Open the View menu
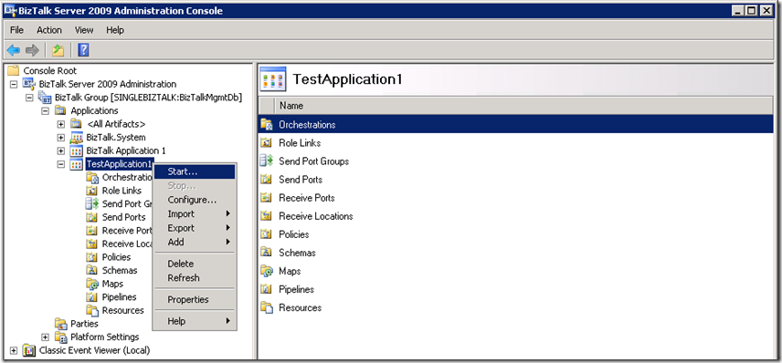 click(84, 30)
